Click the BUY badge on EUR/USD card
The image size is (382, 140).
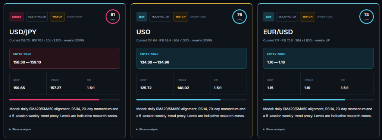click(x=269, y=17)
